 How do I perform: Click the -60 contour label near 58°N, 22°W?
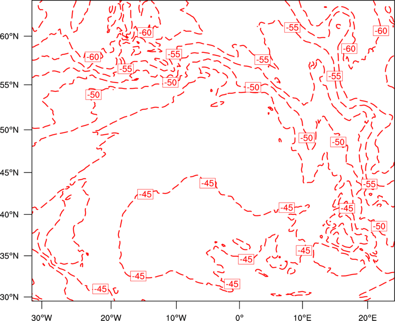click(93, 57)
